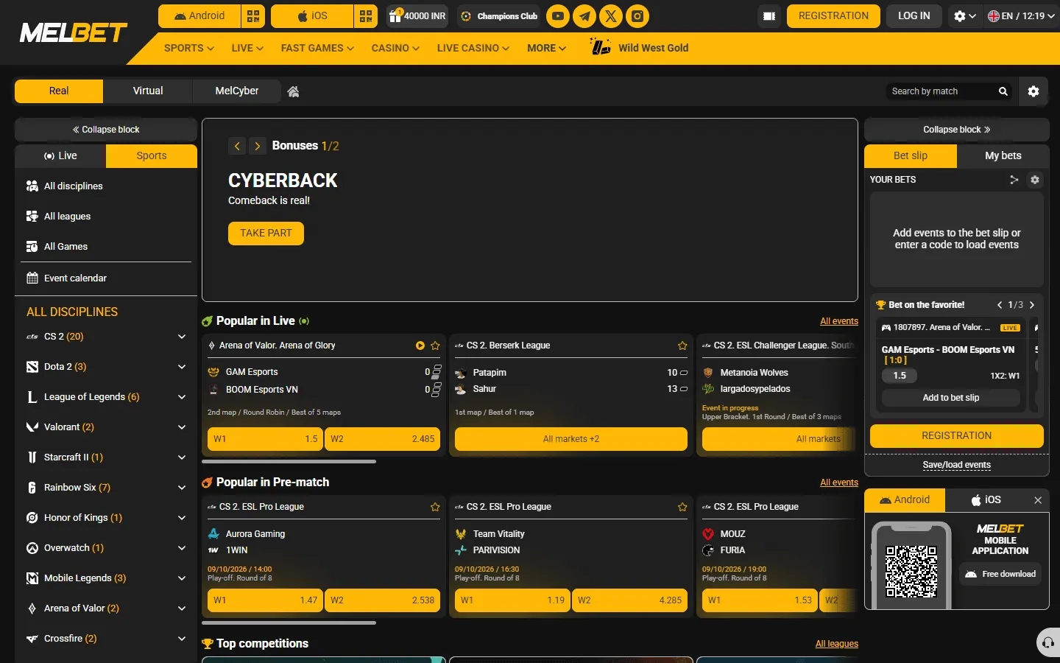
Task: Select iOS tab in app panel
Action: [x=986, y=500]
